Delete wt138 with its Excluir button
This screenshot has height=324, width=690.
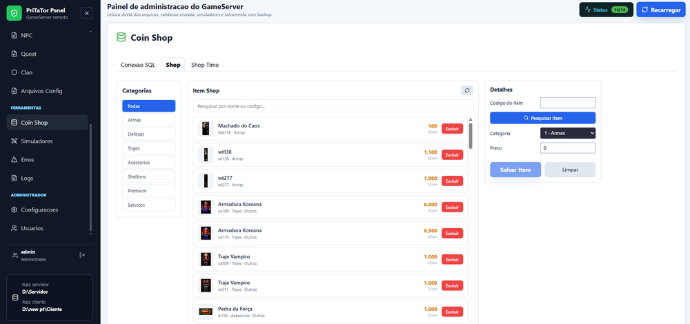(x=452, y=154)
